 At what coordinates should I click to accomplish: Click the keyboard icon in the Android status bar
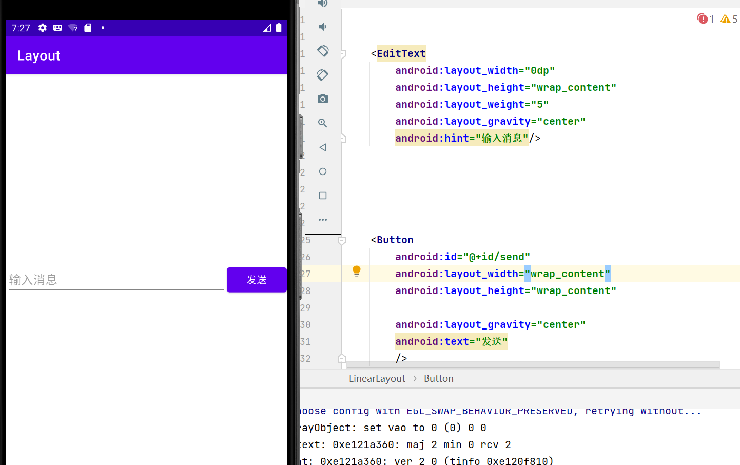(x=57, y=28)
